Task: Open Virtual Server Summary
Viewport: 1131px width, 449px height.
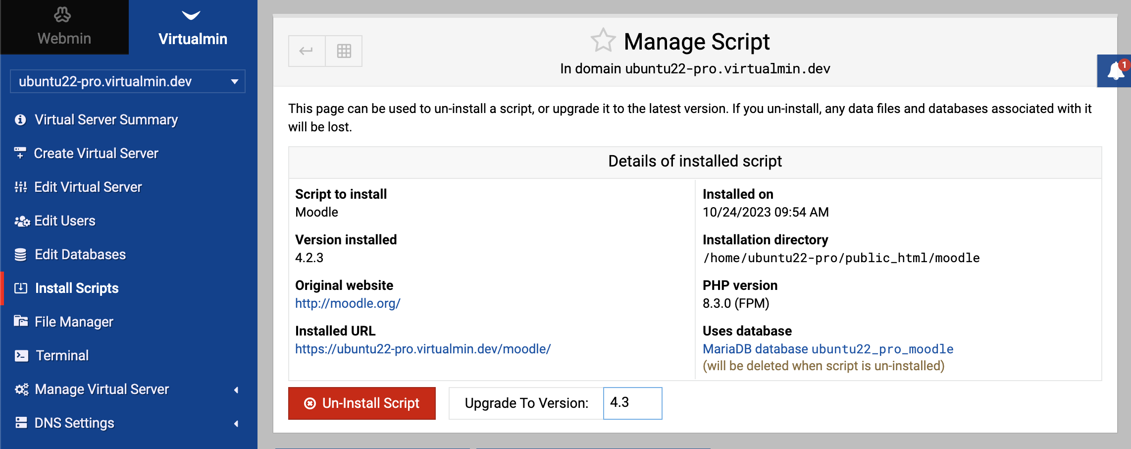Action: click(x=106, y=120)
